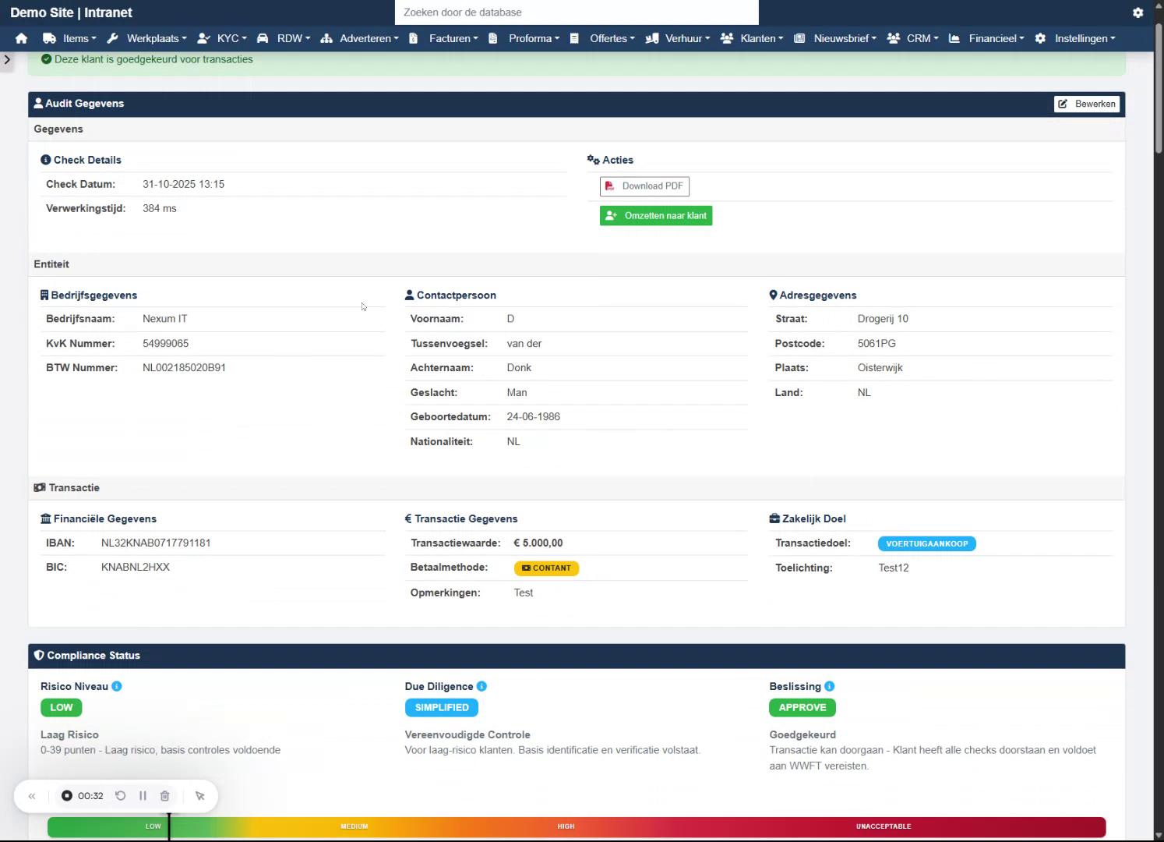Image resolution: width=1164 pixels, height=842 pixels.
Task: Restart the recording with the reset icon
Action: coord(121,796)
